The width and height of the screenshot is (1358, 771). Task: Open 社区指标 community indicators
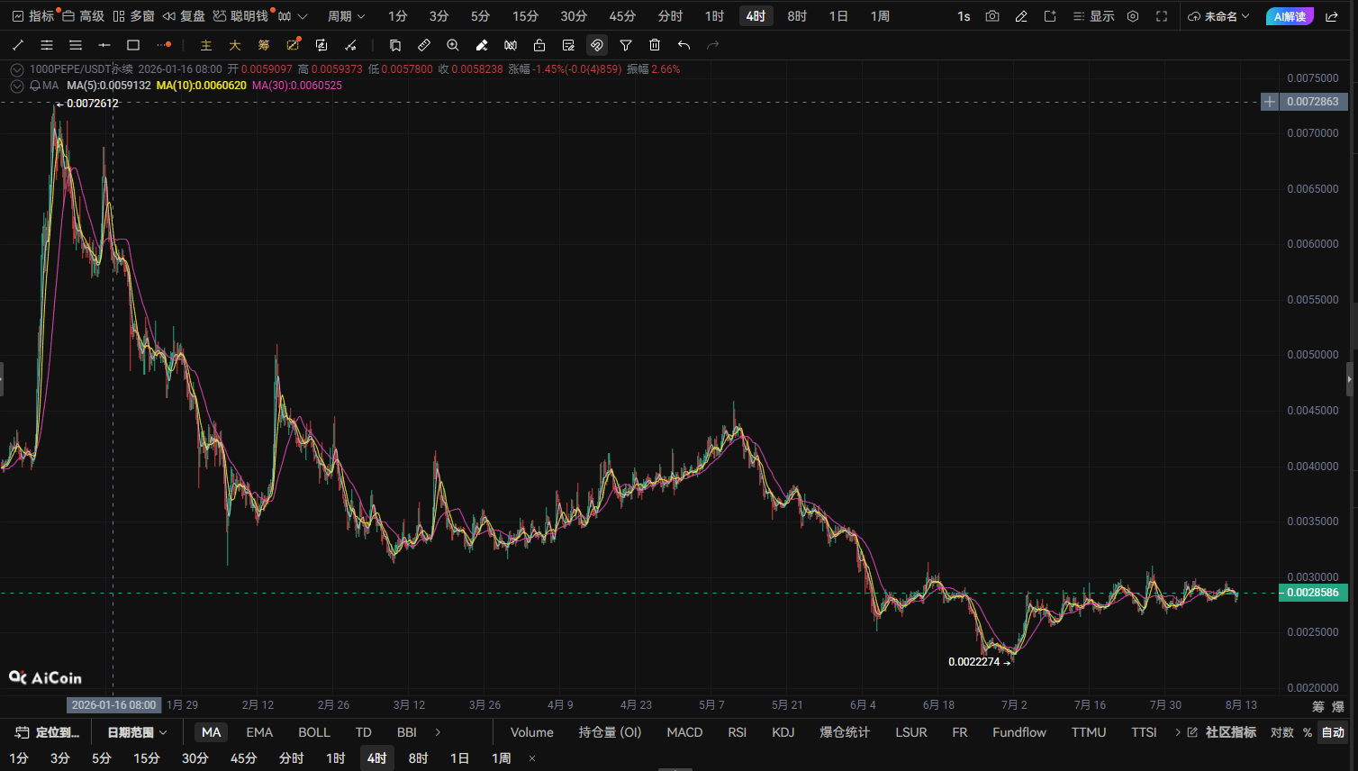pyautogui.click(x=1222, y=732)
